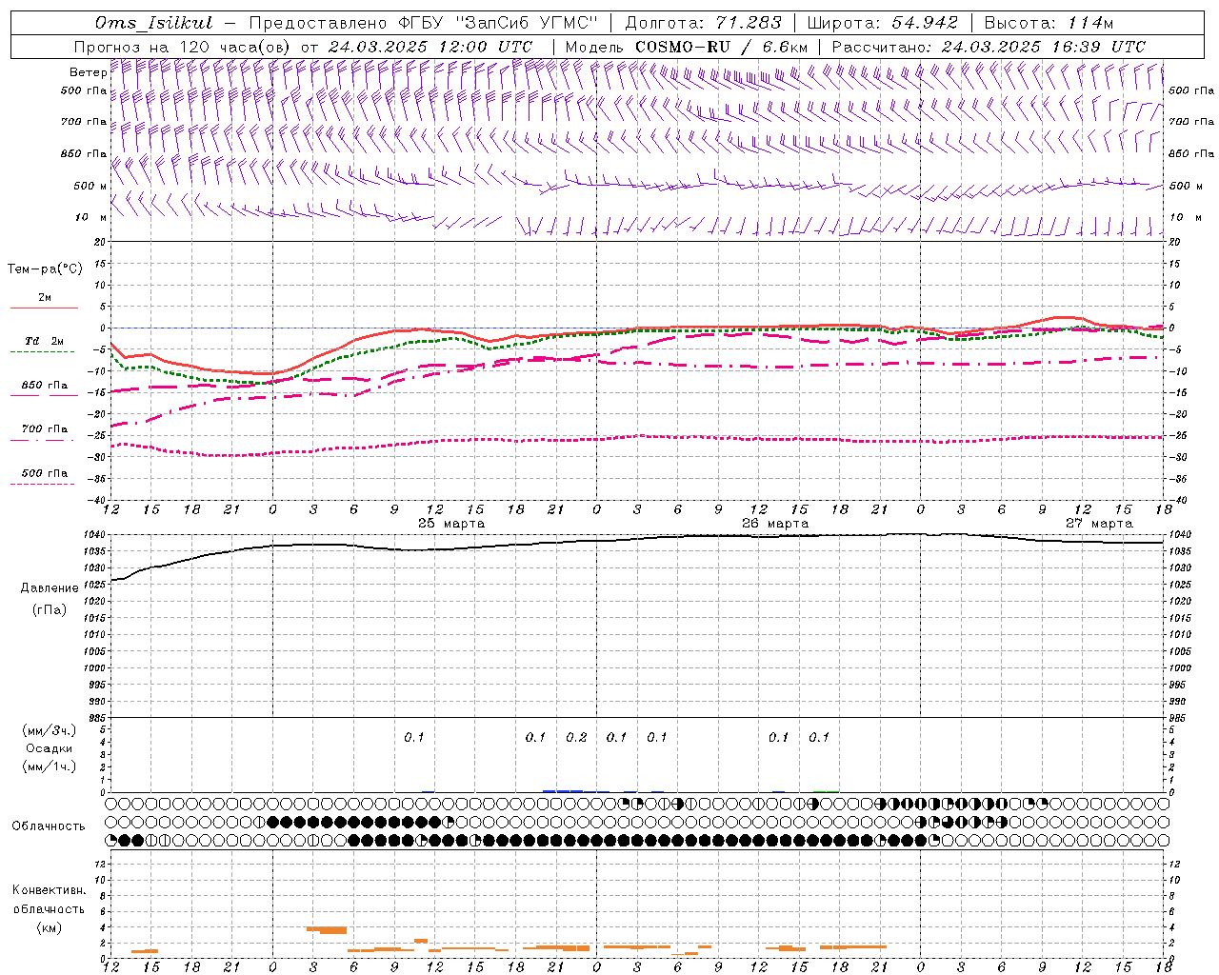Screen dimensions: 1219x975
Task: Click the 'Высота: 114м' header value
Action: coord(1049,23)
